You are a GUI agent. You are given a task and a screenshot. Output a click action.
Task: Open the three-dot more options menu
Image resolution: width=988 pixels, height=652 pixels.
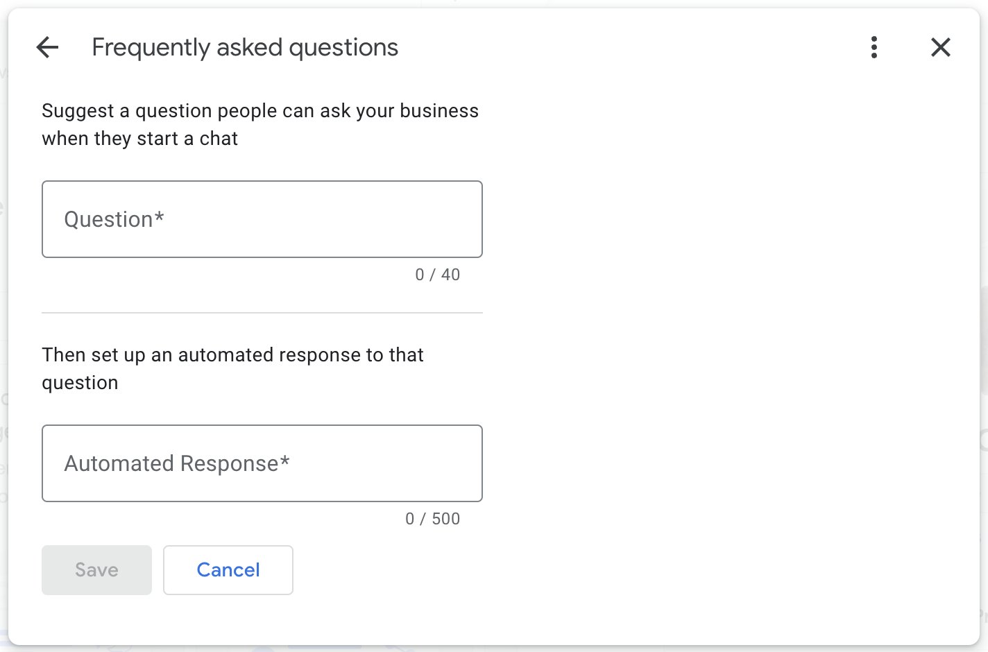(874, 47)
